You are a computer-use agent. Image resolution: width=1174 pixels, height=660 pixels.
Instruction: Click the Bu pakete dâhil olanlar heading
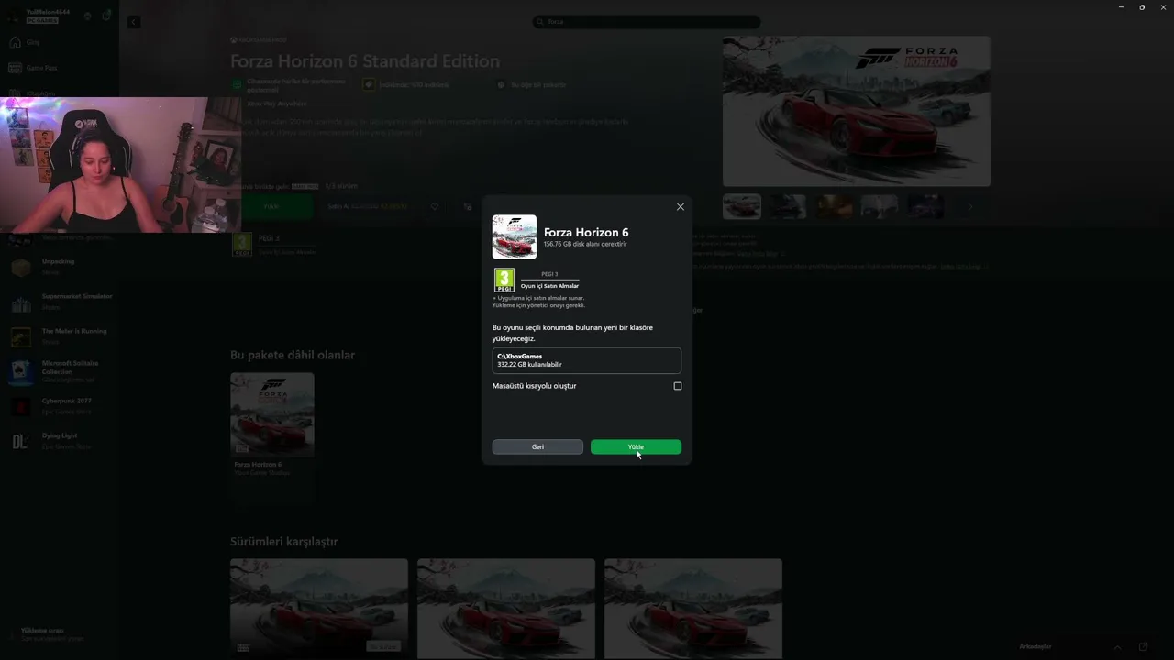pos(293,355)
